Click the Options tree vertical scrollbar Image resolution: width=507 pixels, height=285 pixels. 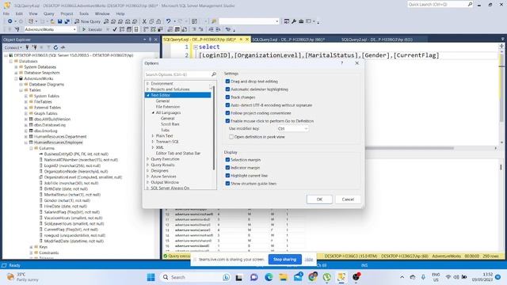[x=214, y=129]
